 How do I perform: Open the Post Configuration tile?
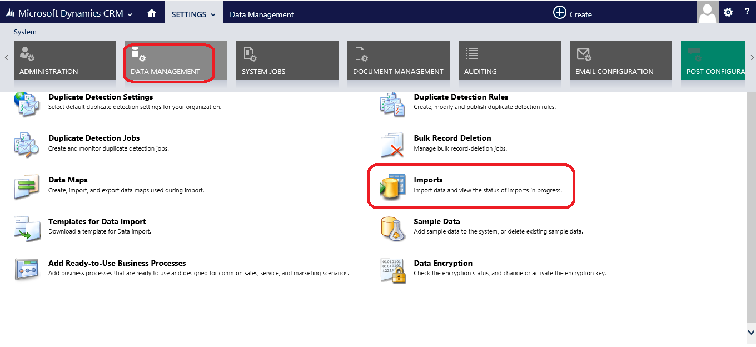713,60
